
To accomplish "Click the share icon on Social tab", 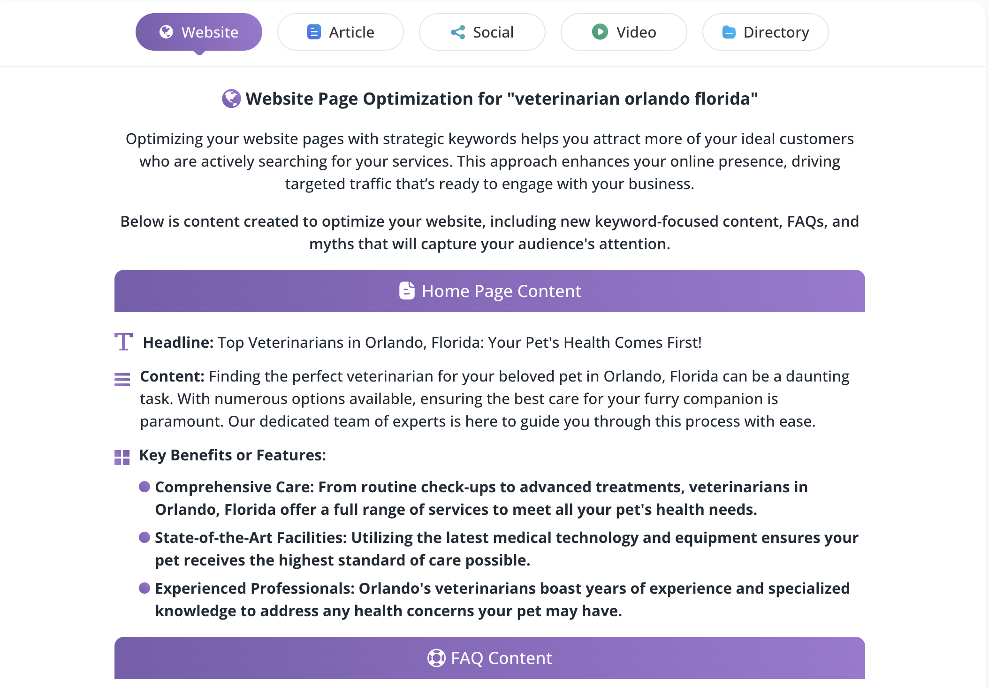I will pos(458,32).
